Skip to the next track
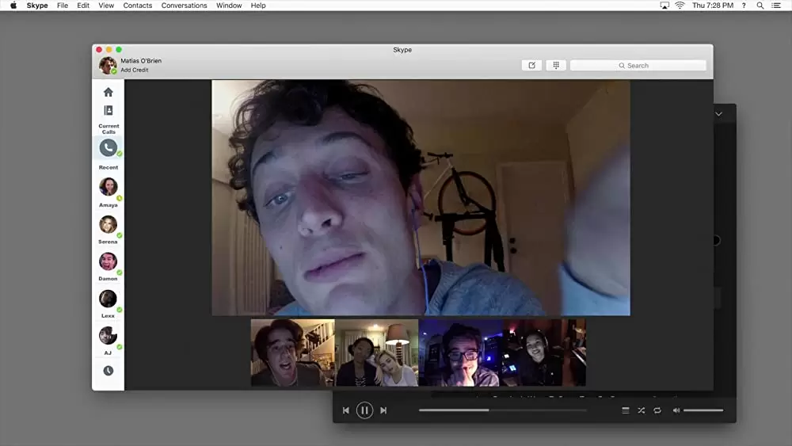Screen dimensions: 792x446 [x=383, y=410]
